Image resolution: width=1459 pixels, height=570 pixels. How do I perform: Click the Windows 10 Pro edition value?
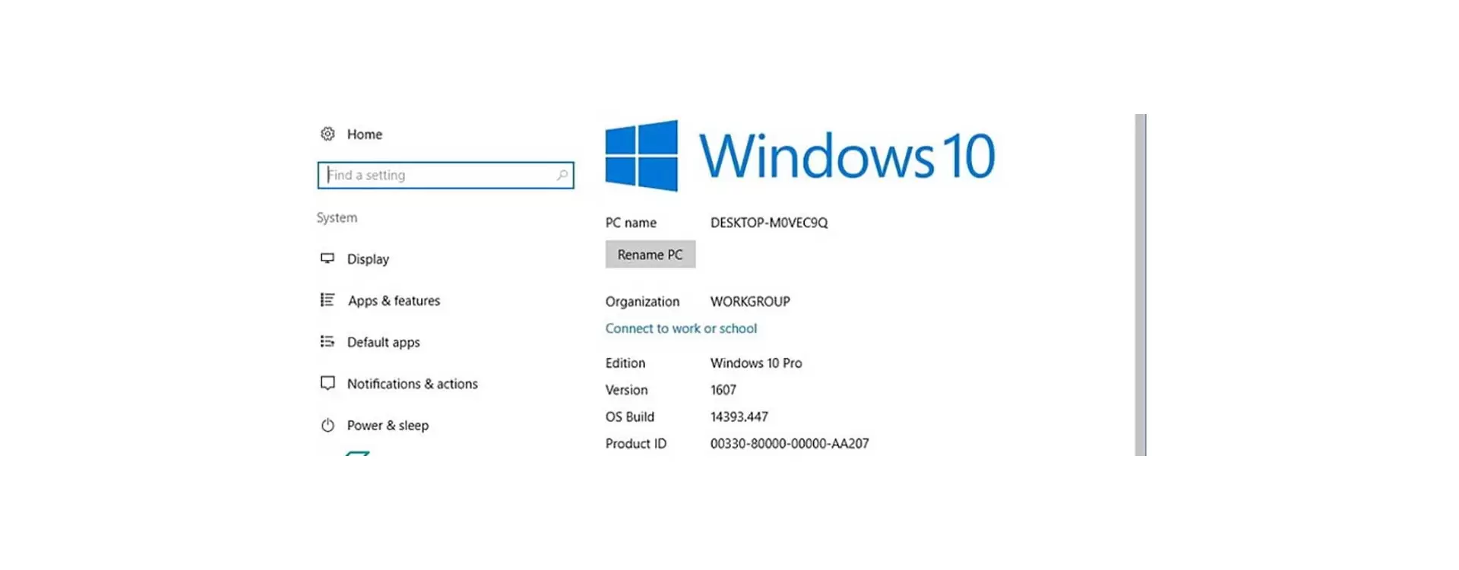[x=756, y=363]
